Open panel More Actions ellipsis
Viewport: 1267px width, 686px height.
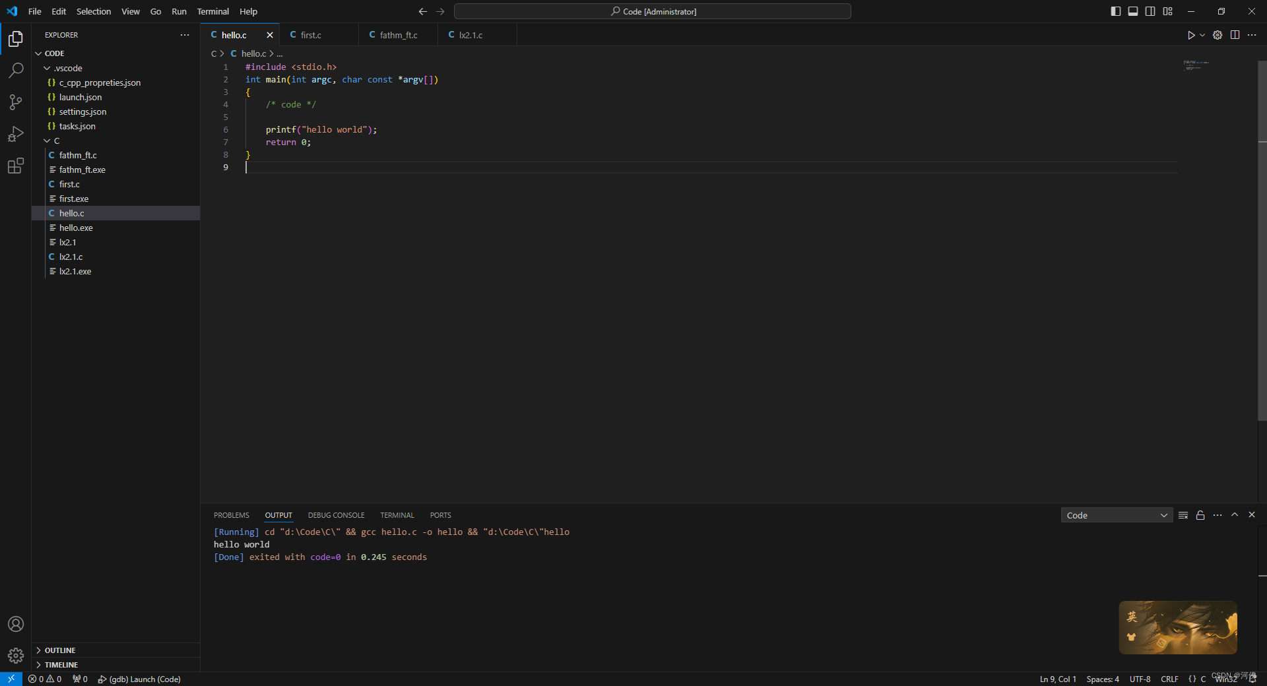[x=1218, y=515]
